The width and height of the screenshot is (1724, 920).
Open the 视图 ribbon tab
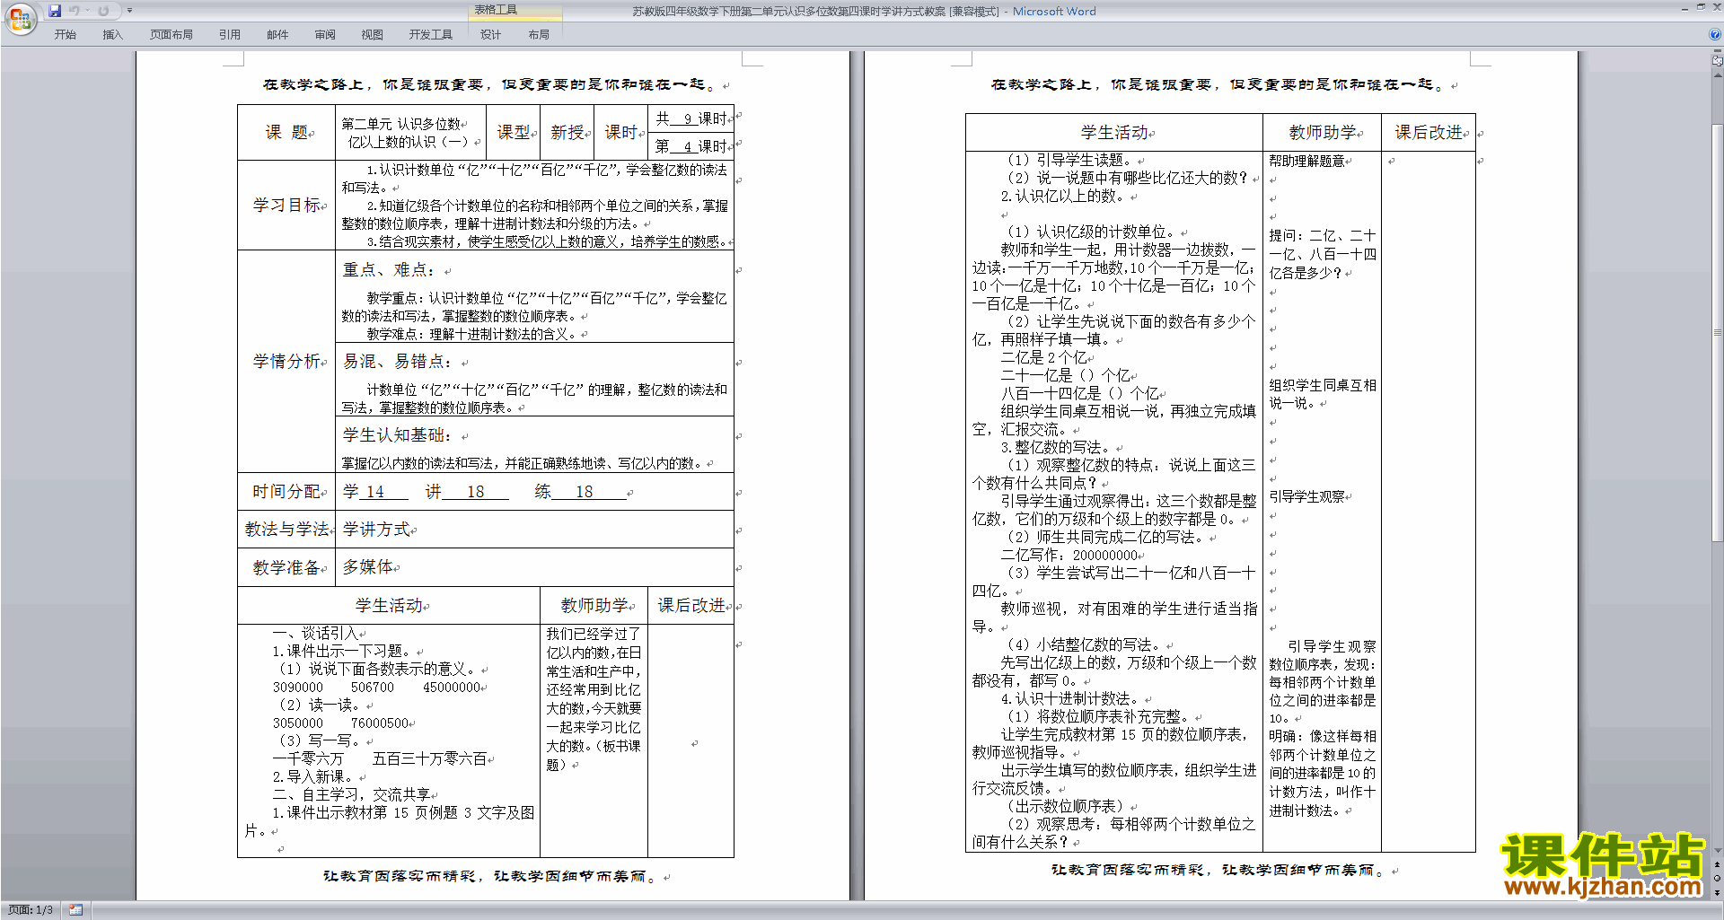373,35
